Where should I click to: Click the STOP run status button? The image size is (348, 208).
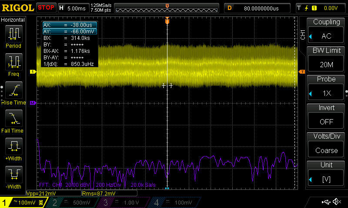(x=46, y=8)
